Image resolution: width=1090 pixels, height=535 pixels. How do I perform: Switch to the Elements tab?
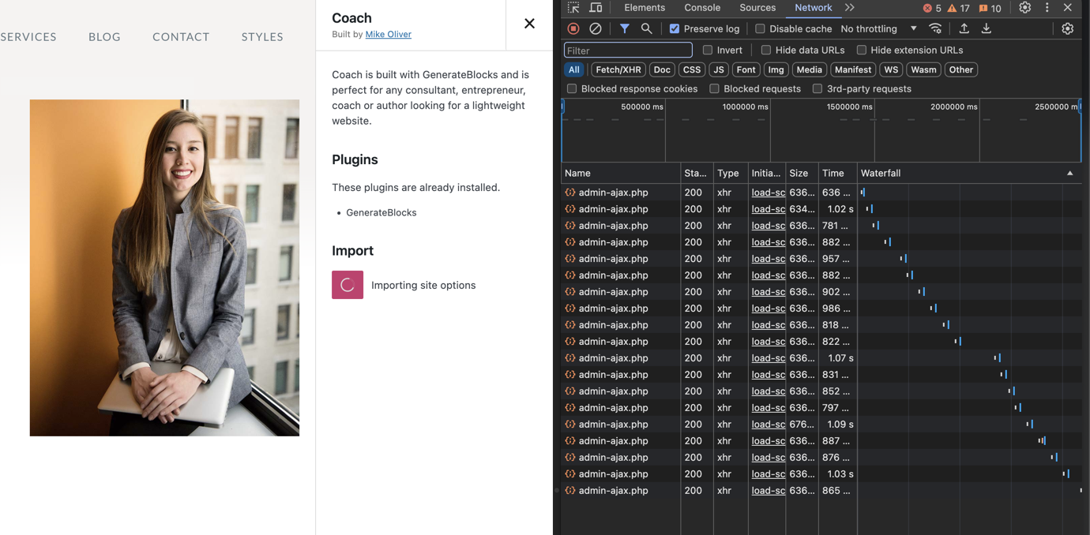[x=645, y=8]
